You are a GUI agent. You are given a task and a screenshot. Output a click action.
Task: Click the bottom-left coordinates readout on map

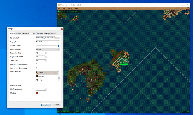69,112
